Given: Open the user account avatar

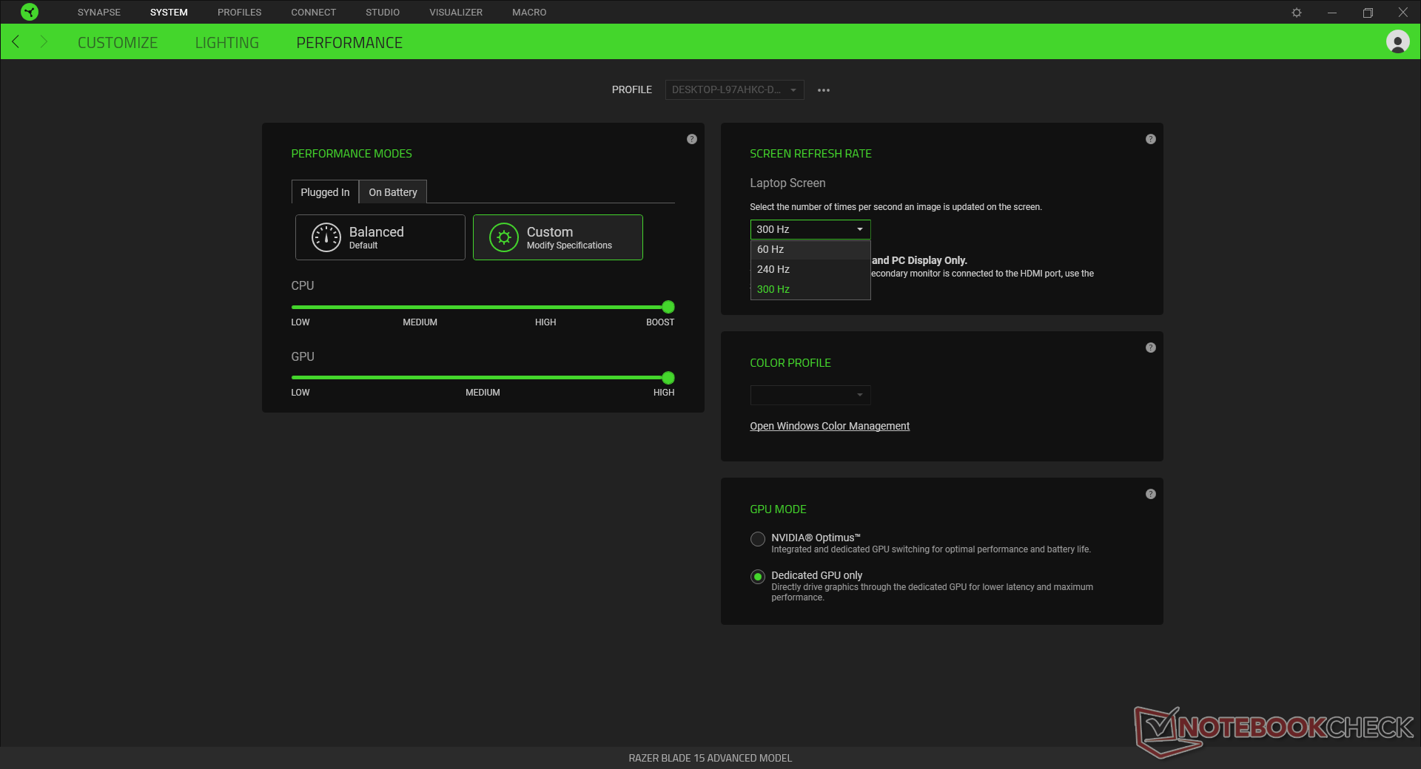Looking at the screenshot, I should tap(1397, 41).
